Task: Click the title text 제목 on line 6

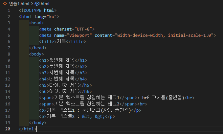Action: (x=61, y=41)
